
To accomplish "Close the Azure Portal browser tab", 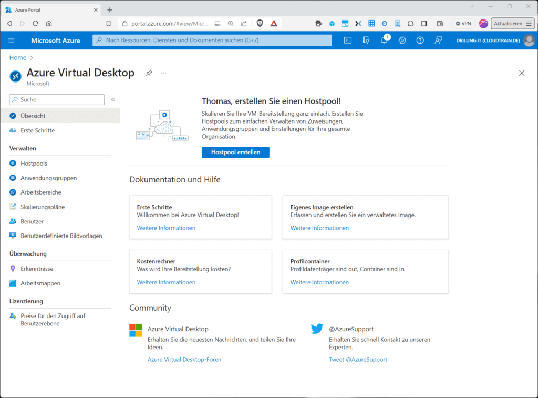I will [96, 10].
